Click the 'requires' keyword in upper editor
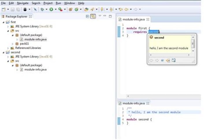The image size is (208, 140). click(x=140, y=32)
